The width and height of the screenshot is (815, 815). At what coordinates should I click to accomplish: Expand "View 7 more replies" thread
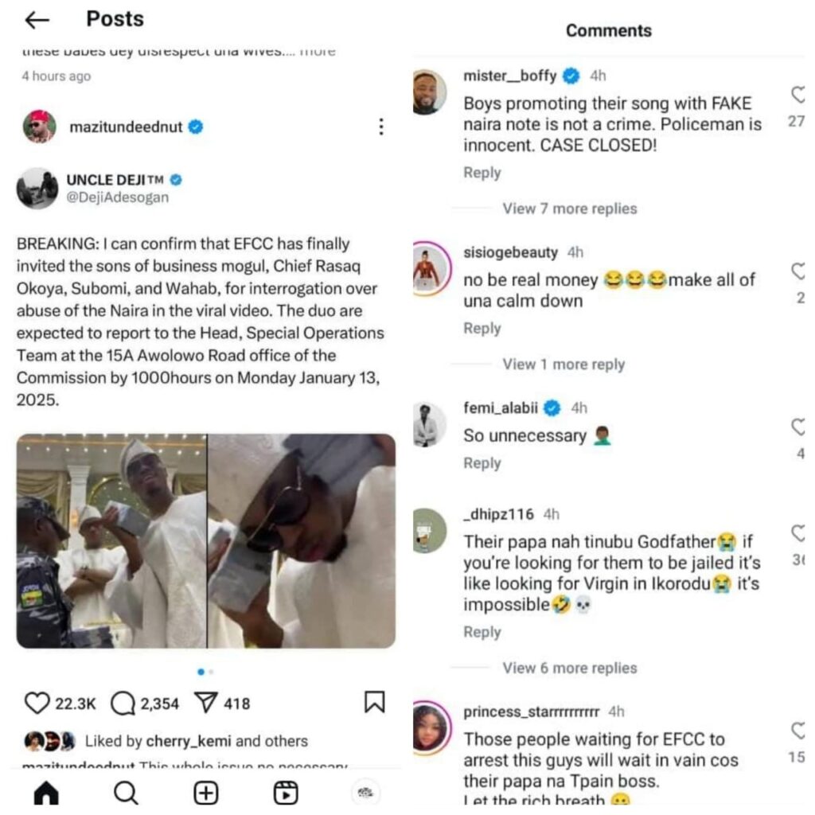tap(569, 209)
